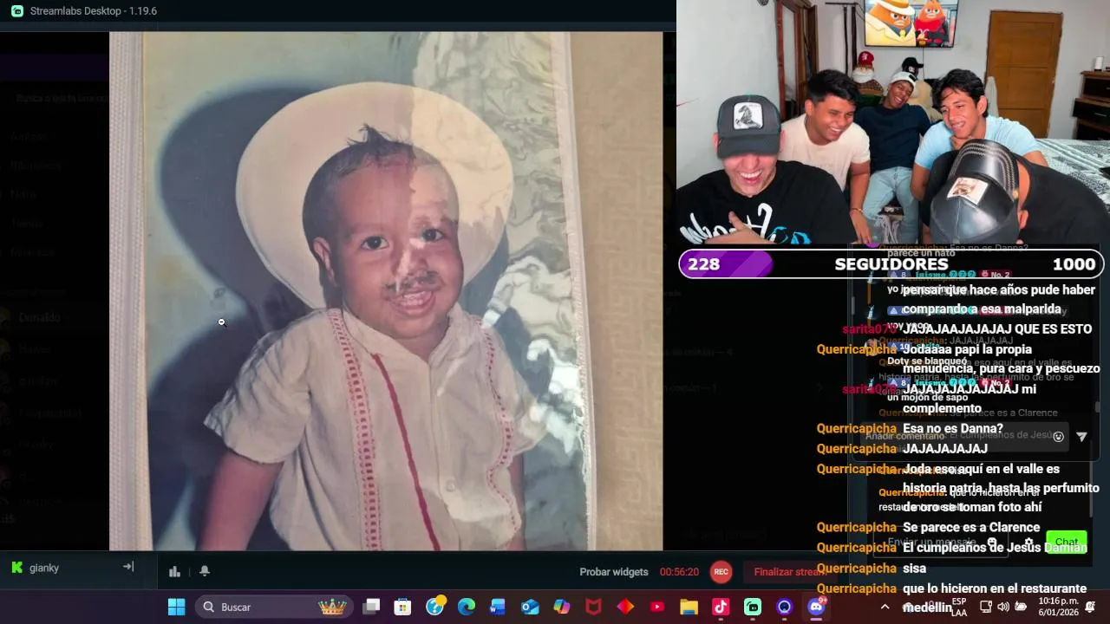The width and height of the screenshot is (1110, 624).
Task: Click the battery icon in system tray
Action: tap(1022, 607)
